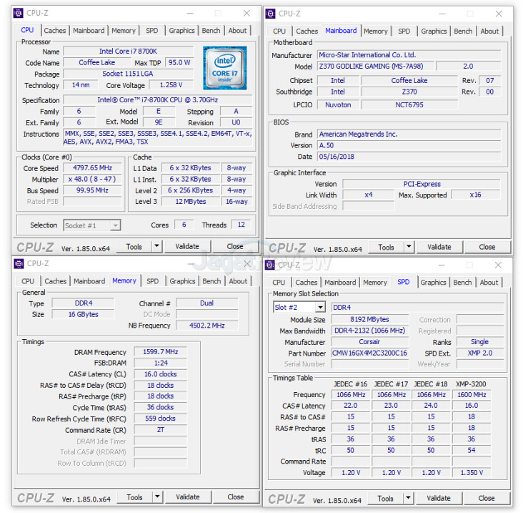Expand the Tools dropdown arrow in the CPU window
Viewport: 523px width, 513px height.
[x=157, y=246]
